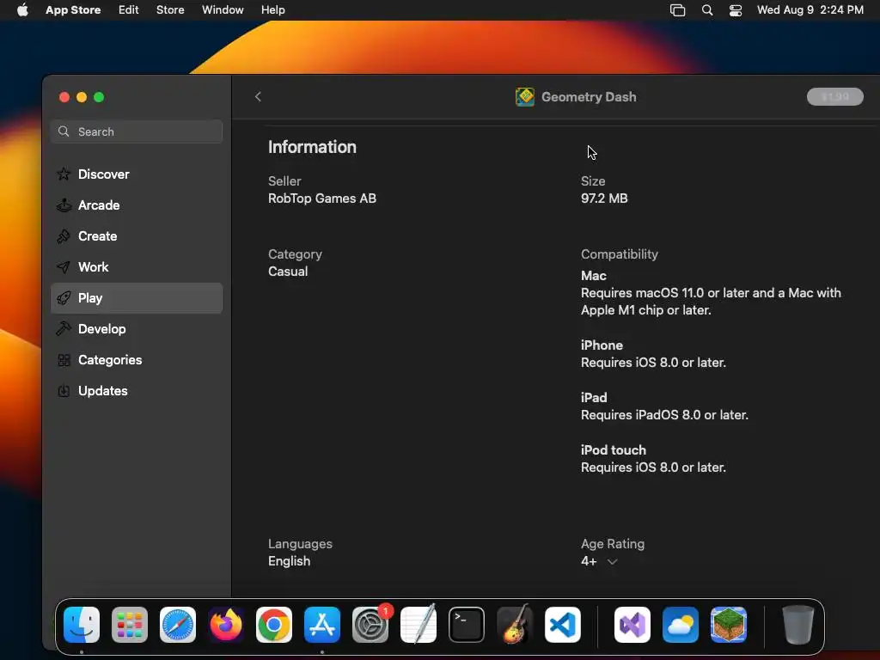Open the Trash from the Dock

click(x=798, y=625)
